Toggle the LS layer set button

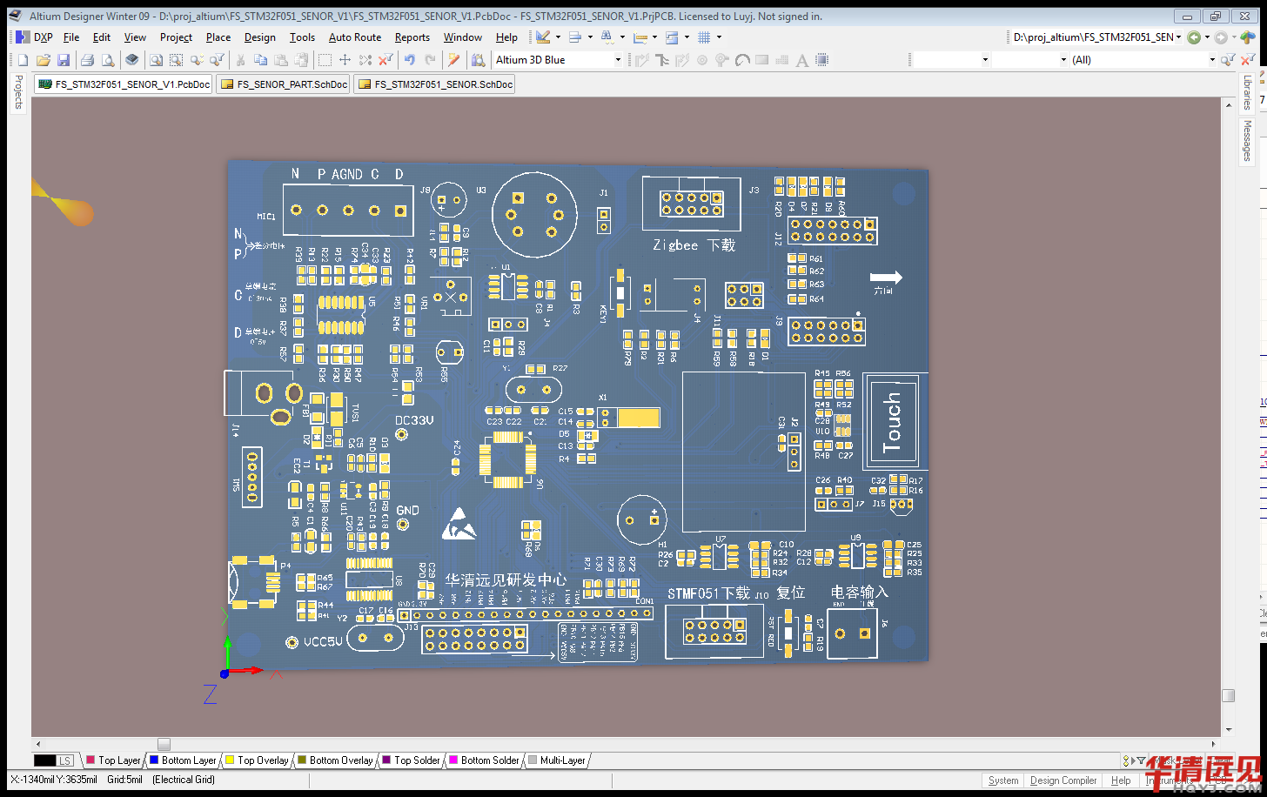(x=64, y=760)
